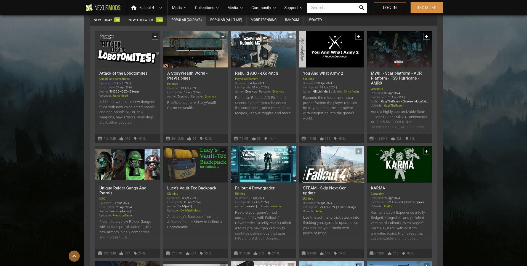Click download icon showing 18.9k
This screenshot has height=266, width=527.
point(403,253)
